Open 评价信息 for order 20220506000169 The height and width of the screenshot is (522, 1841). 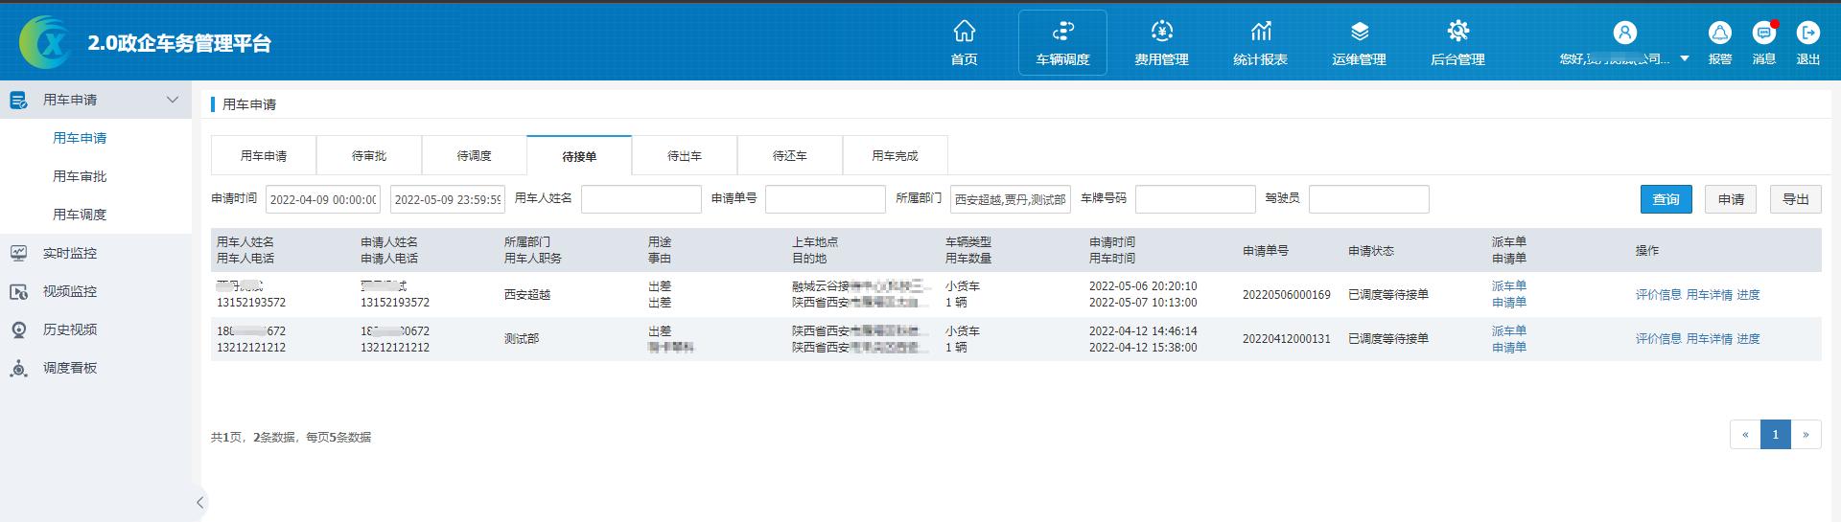[1659, 295]
